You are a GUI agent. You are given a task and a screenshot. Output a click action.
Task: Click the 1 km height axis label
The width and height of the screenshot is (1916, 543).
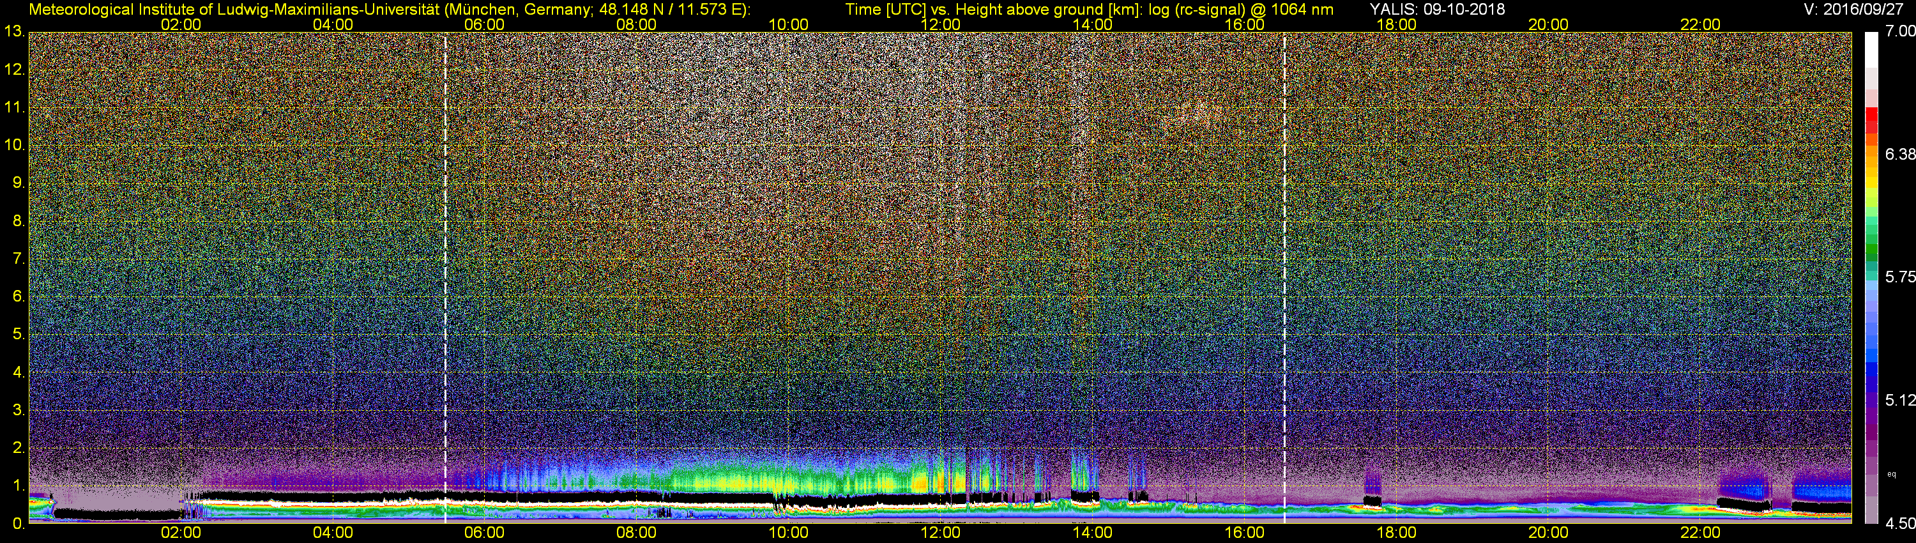(x=19, y=486)
